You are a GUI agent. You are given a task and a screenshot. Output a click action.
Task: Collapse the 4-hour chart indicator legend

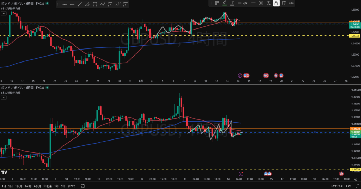click(x=4, y=14)
